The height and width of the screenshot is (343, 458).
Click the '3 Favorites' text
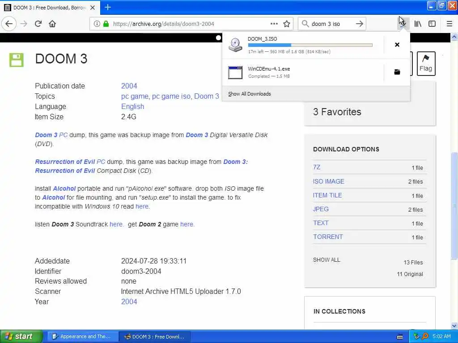337,112
